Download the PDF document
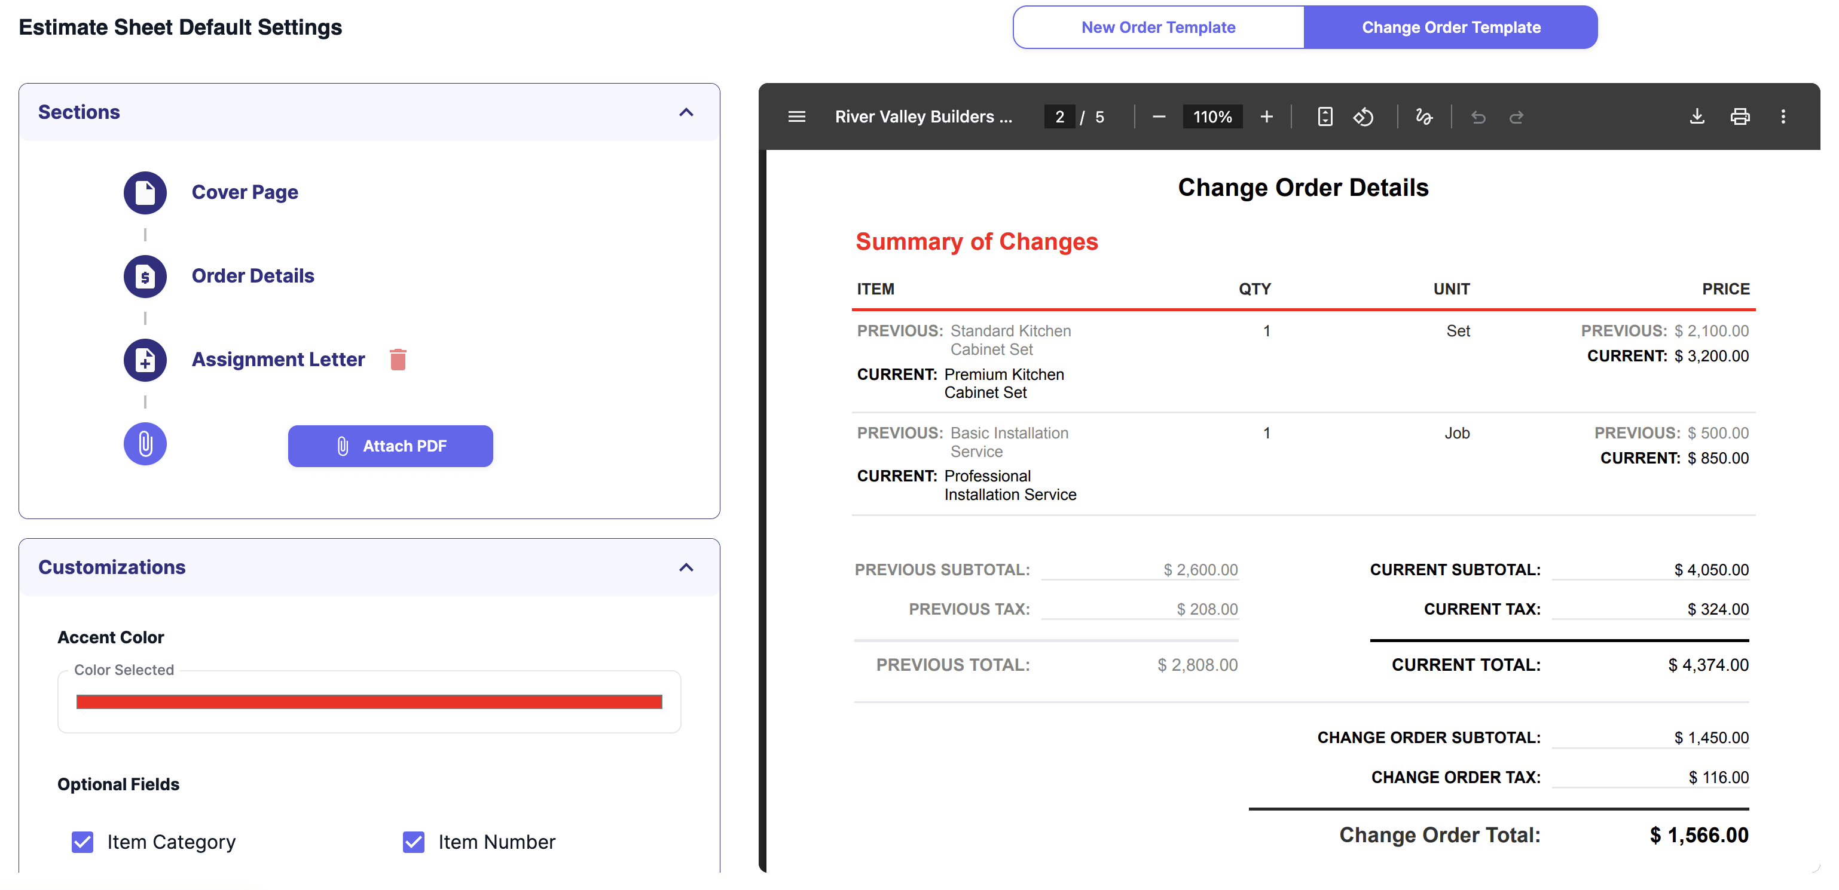Image resolution: width=1839 pixels, height=890 pixels. (1697, 116)
